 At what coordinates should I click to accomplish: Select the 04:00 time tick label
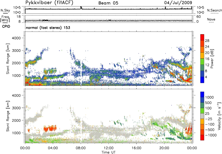pyautogui.click(x=53, y=148)
